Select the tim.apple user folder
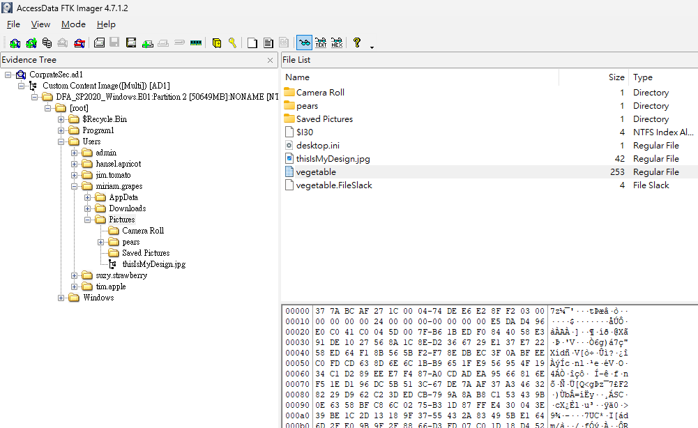 click(111, 286)
